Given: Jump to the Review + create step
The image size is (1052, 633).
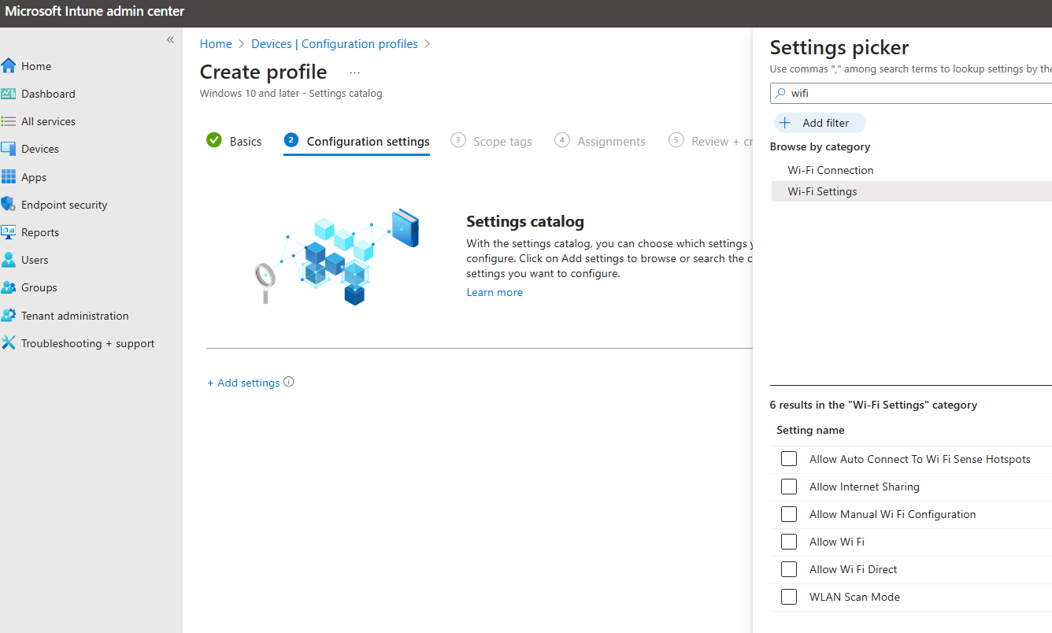Looking at the screenshot, I should click(710, 141).
